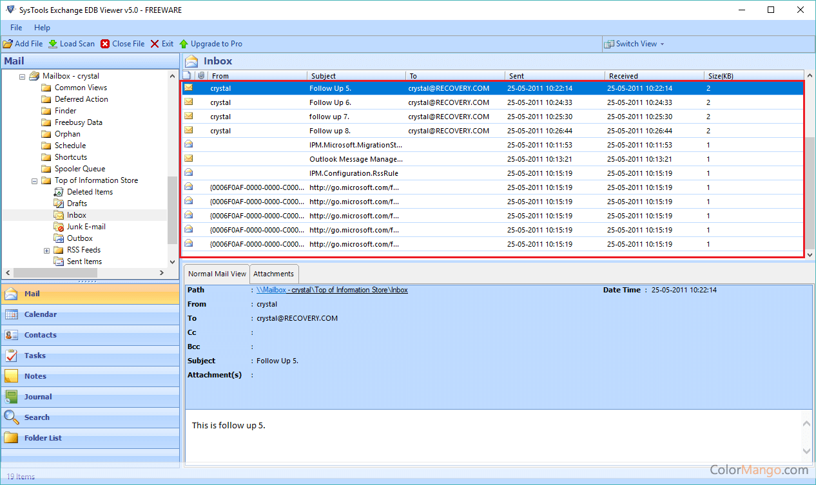Collapse the Top of Information Store folder
The height and width of the screenshot is (485, 816).
click(35, 181)
